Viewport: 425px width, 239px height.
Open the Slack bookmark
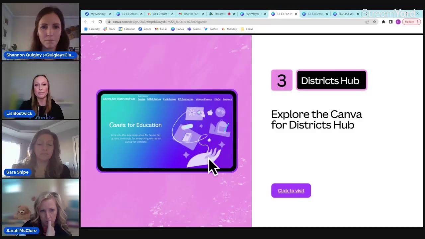(109, 29)
